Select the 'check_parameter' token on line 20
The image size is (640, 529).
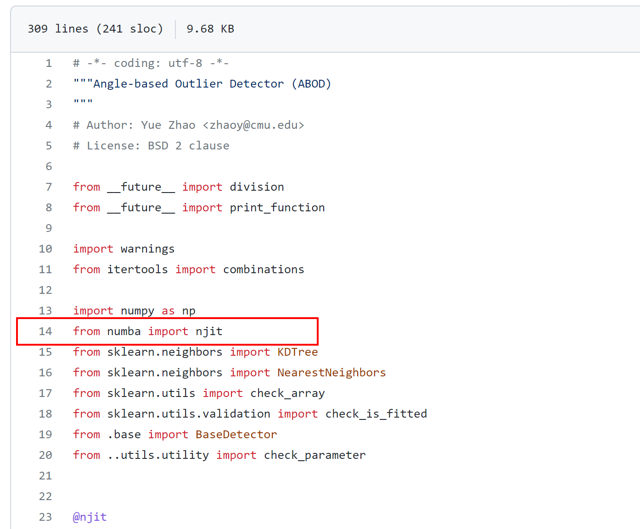(x=314, y=455)
